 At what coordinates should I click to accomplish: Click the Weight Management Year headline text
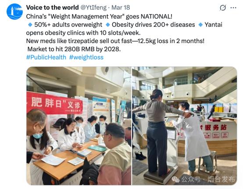[x=99, y=16]
